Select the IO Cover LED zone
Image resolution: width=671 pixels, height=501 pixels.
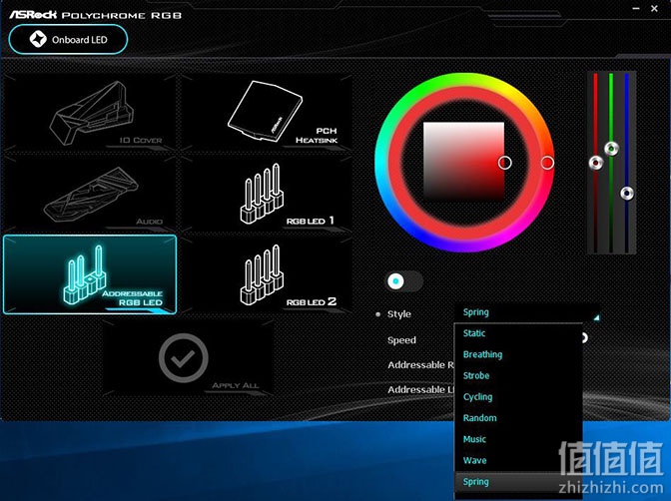pos(90,112)
